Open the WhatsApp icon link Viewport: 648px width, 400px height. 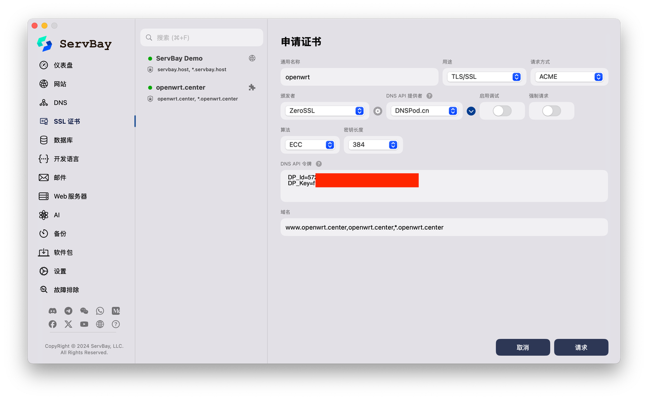[100, 311]
